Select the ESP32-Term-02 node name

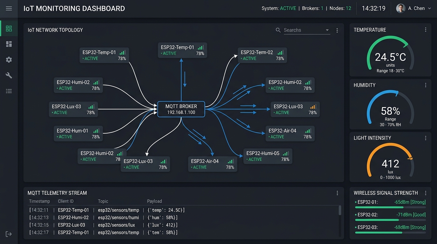[x=257, y=52]
